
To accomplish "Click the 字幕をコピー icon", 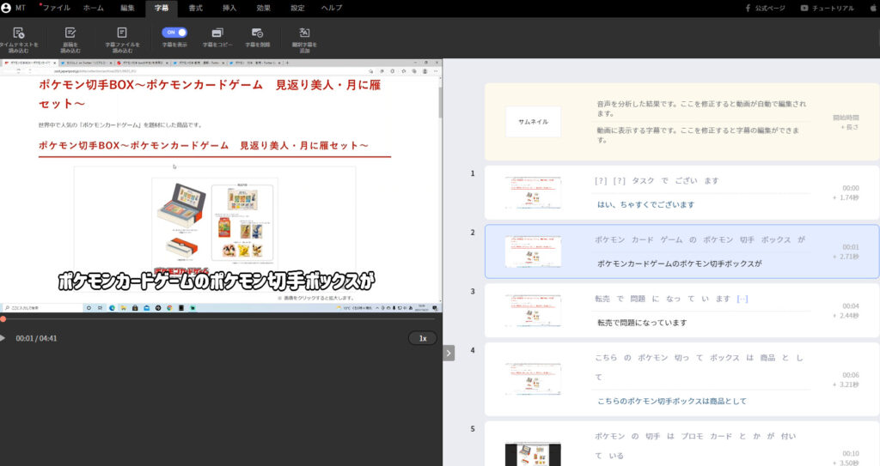I will (217, 33).
